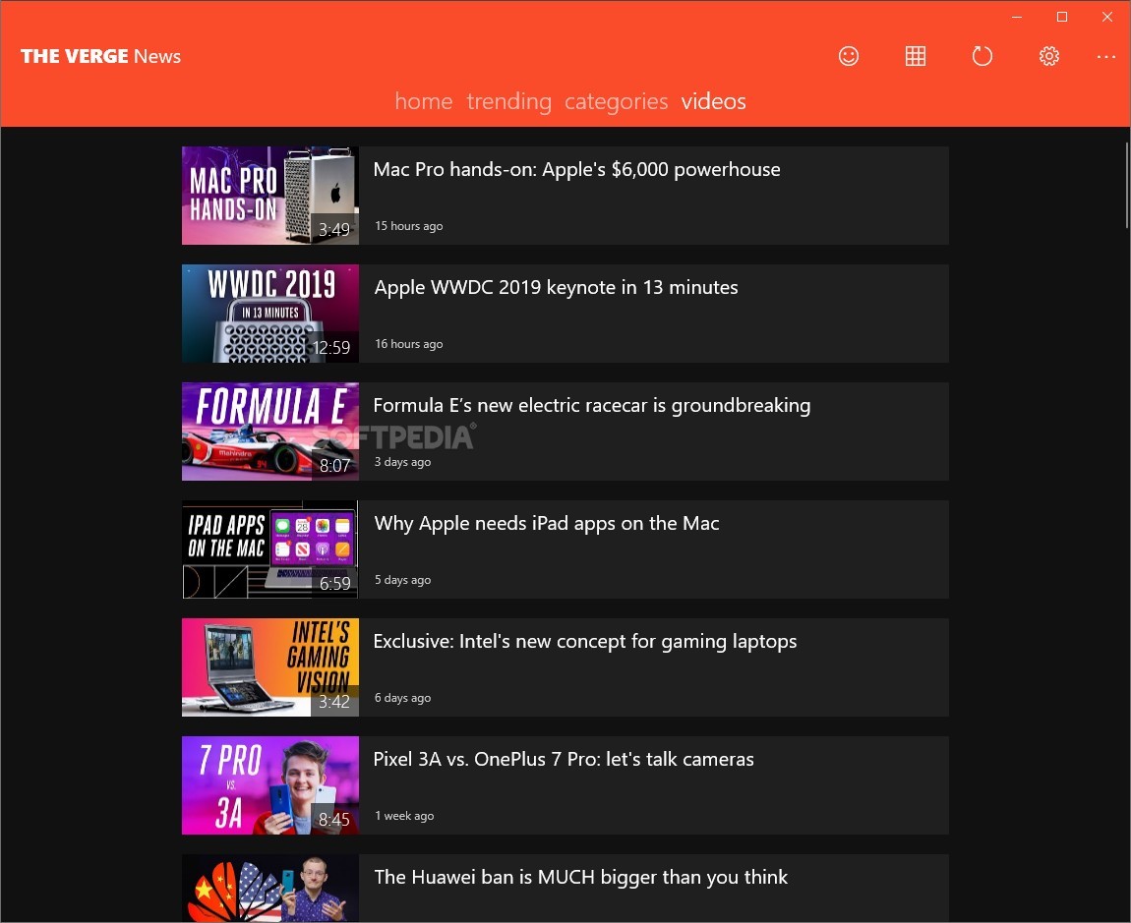
Task: Switch to the trending tab
Action: click(x=508, y=101)
